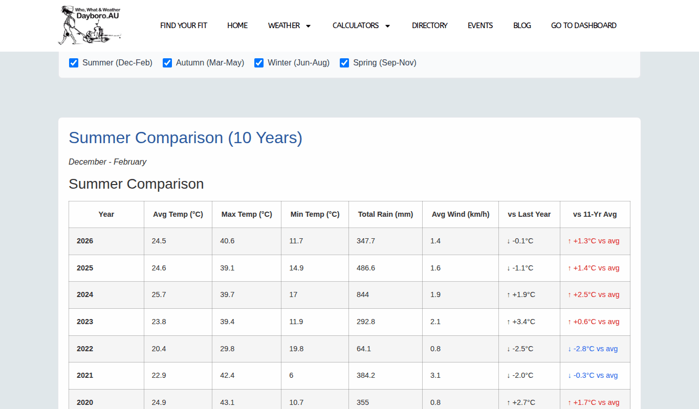Open the Blog link
This screenshot has width=699, height=409.
pyautogui.click(x=522, y=26)
